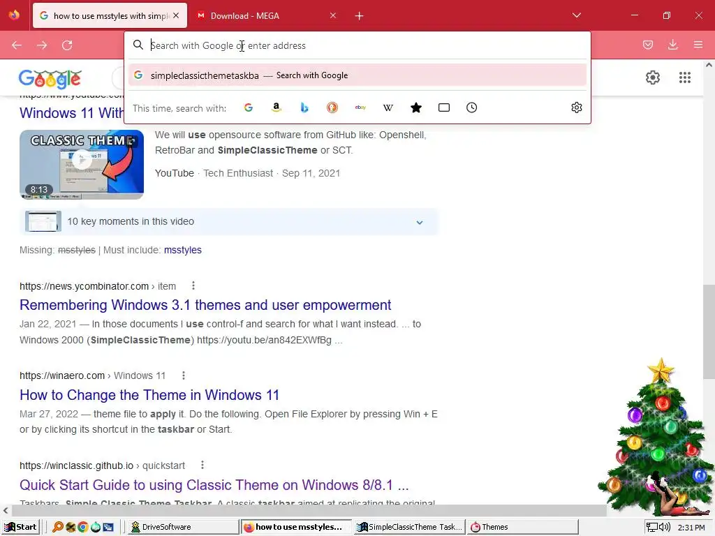Click https://news.ycombinator.com breadcrumb text
This screenshot has height=536, width=715.
(84, 286)
